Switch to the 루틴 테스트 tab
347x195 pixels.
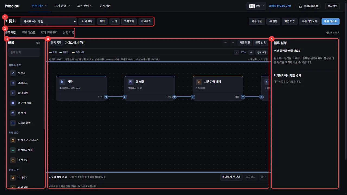tap(28, 32)
